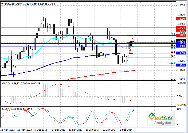Click the Fibonacci 0.0 level label
This screenshot has width=188, height=133.
point(174,34)
